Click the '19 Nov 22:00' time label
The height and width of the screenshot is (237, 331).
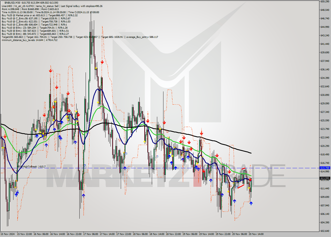coord(223,234)
